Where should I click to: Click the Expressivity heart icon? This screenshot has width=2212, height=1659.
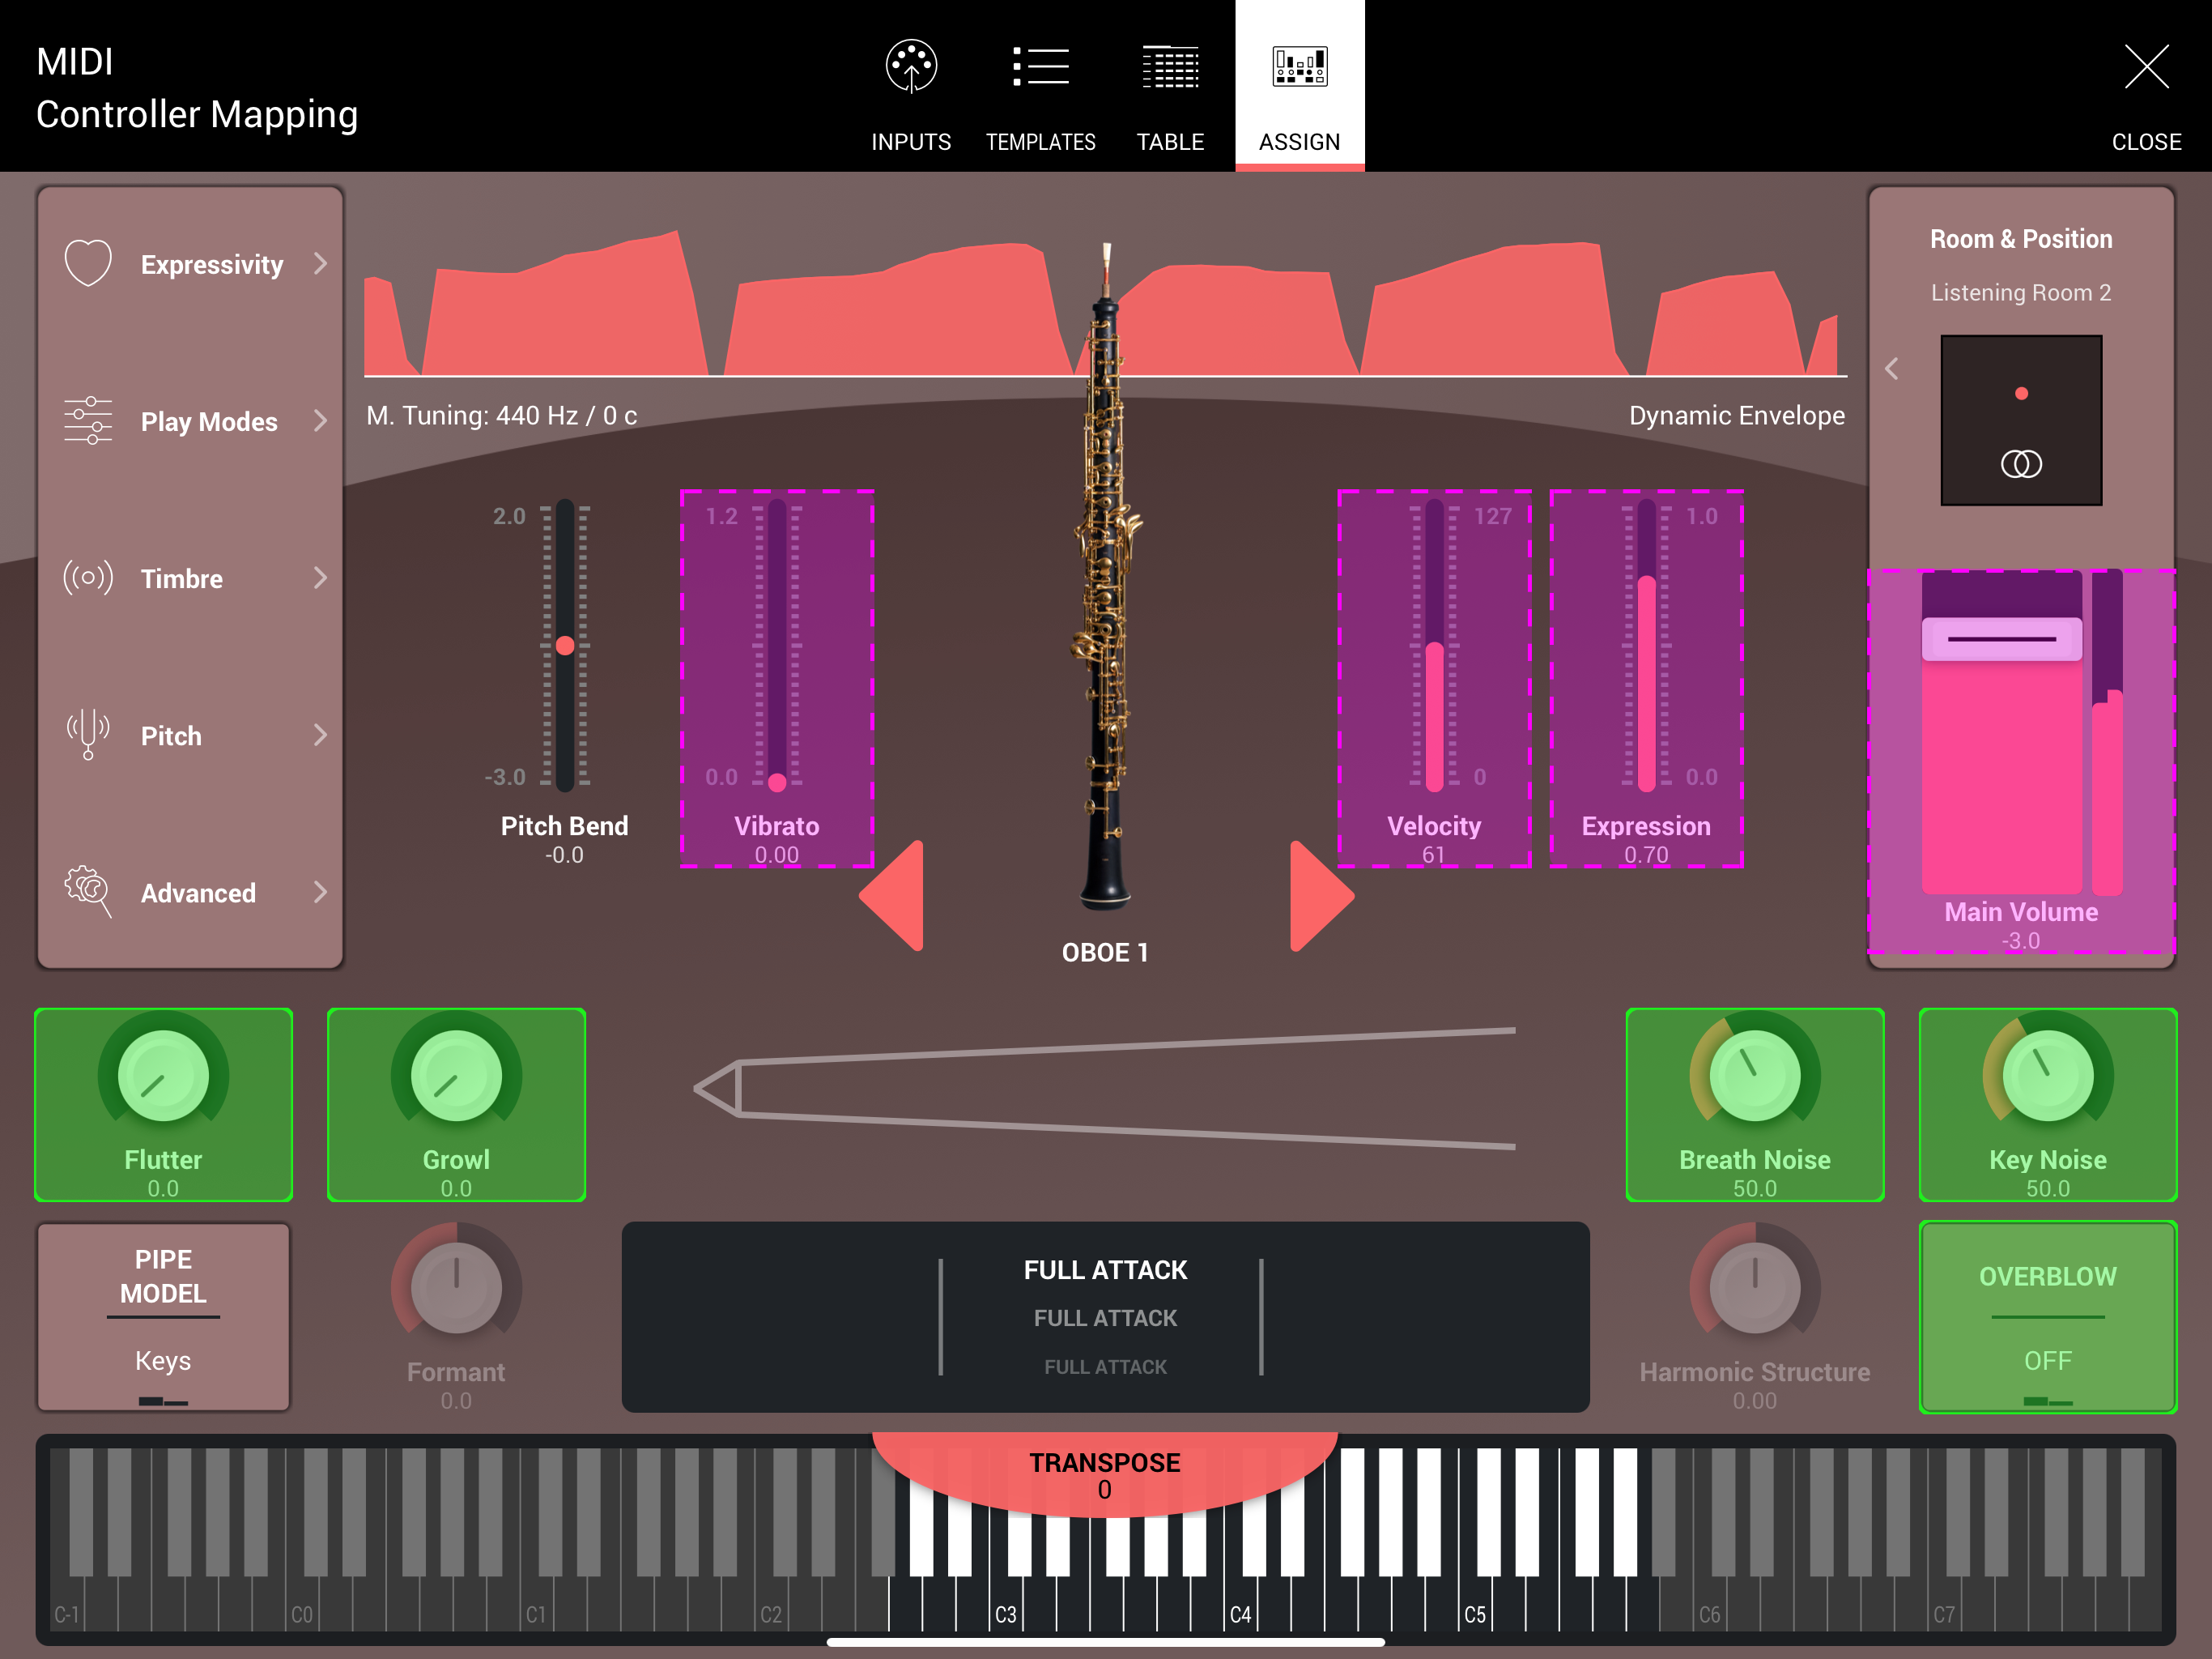click(x=88, y=263)
